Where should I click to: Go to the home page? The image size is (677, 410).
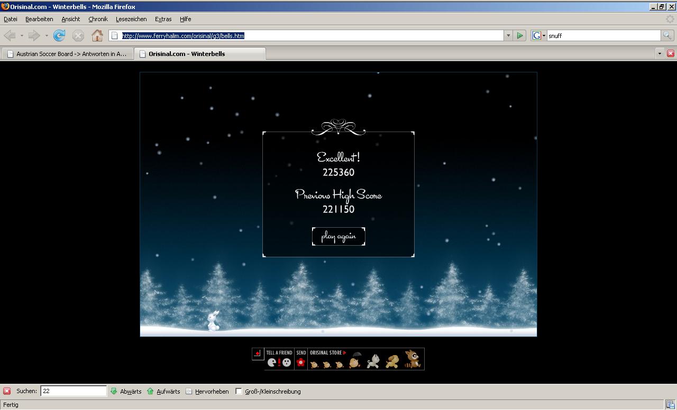97,35
